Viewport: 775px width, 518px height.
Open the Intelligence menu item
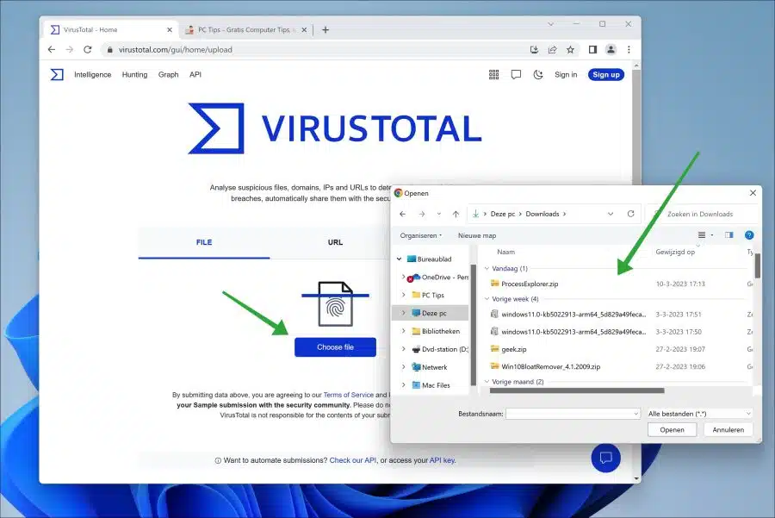point(92,75)
